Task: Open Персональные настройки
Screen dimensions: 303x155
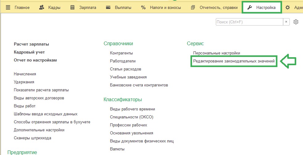Action: point(216,53)
